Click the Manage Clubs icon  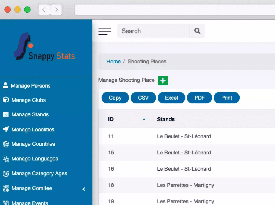6,100
